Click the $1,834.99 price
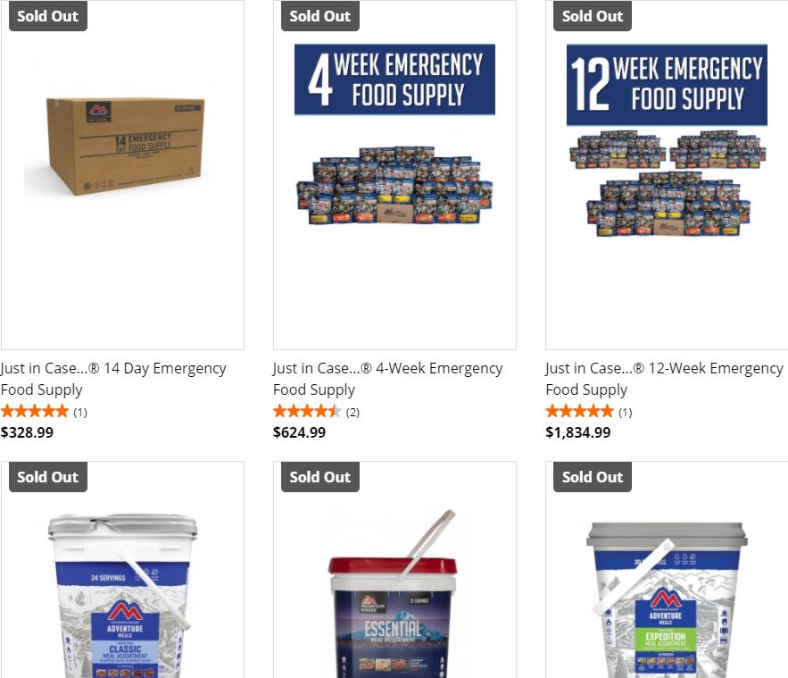 pyautogui.click(x=578, y=432)
